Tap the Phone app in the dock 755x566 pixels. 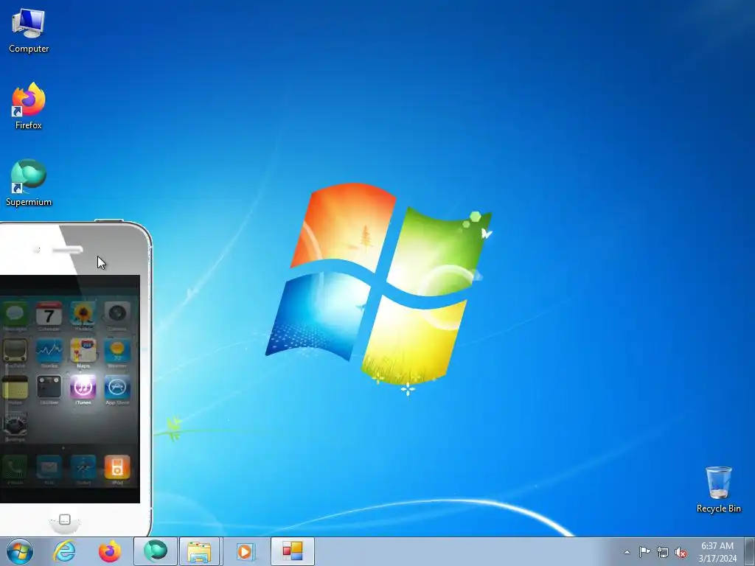15,467
